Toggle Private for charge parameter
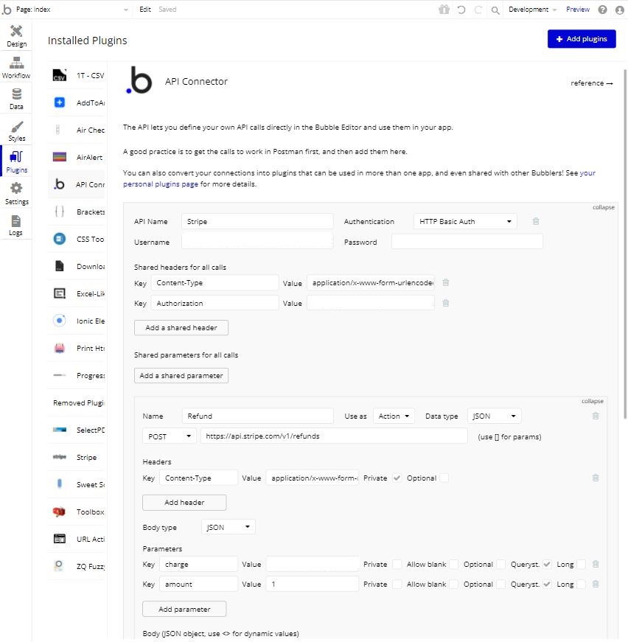628x642 pixels. click(397, 564)
